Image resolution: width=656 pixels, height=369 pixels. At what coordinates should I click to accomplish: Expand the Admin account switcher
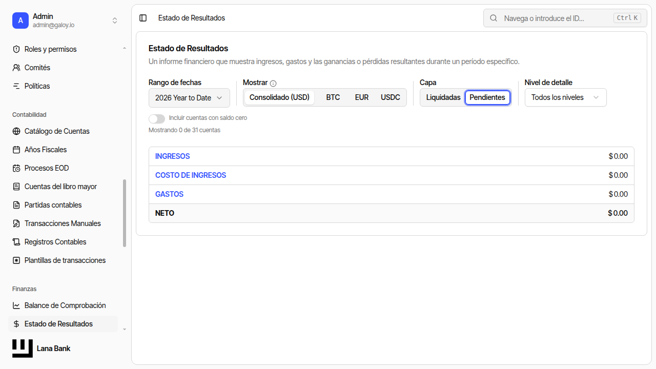pos(66,20)
